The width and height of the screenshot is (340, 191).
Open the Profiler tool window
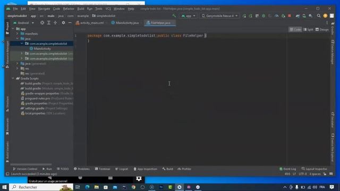(x=184, y=169)
